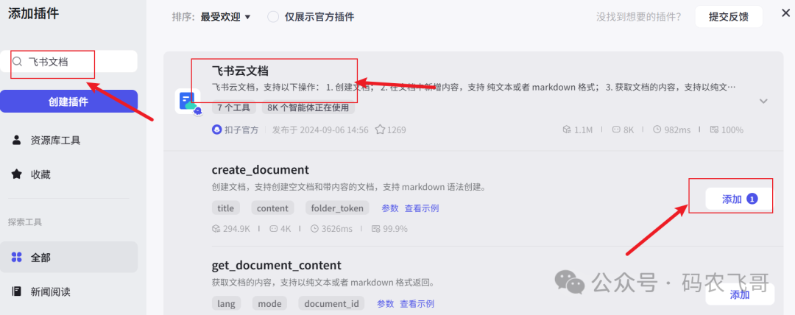Screen dimensions: 795x315
Task: Click the search magnifier icon
Action: click(17, 61)
